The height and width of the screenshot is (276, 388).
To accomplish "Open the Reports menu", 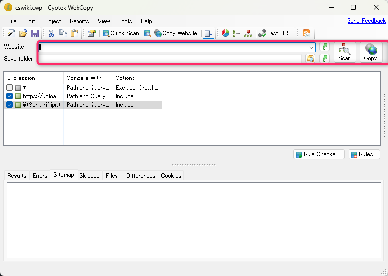I will pos(79,21).
